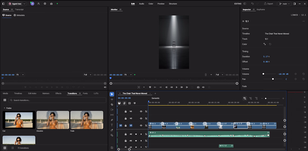This screenshot has width=308, height=151.
Task: Click the inspector more options ellipsis
Action: pyautogui.click(x=304, y=21)
